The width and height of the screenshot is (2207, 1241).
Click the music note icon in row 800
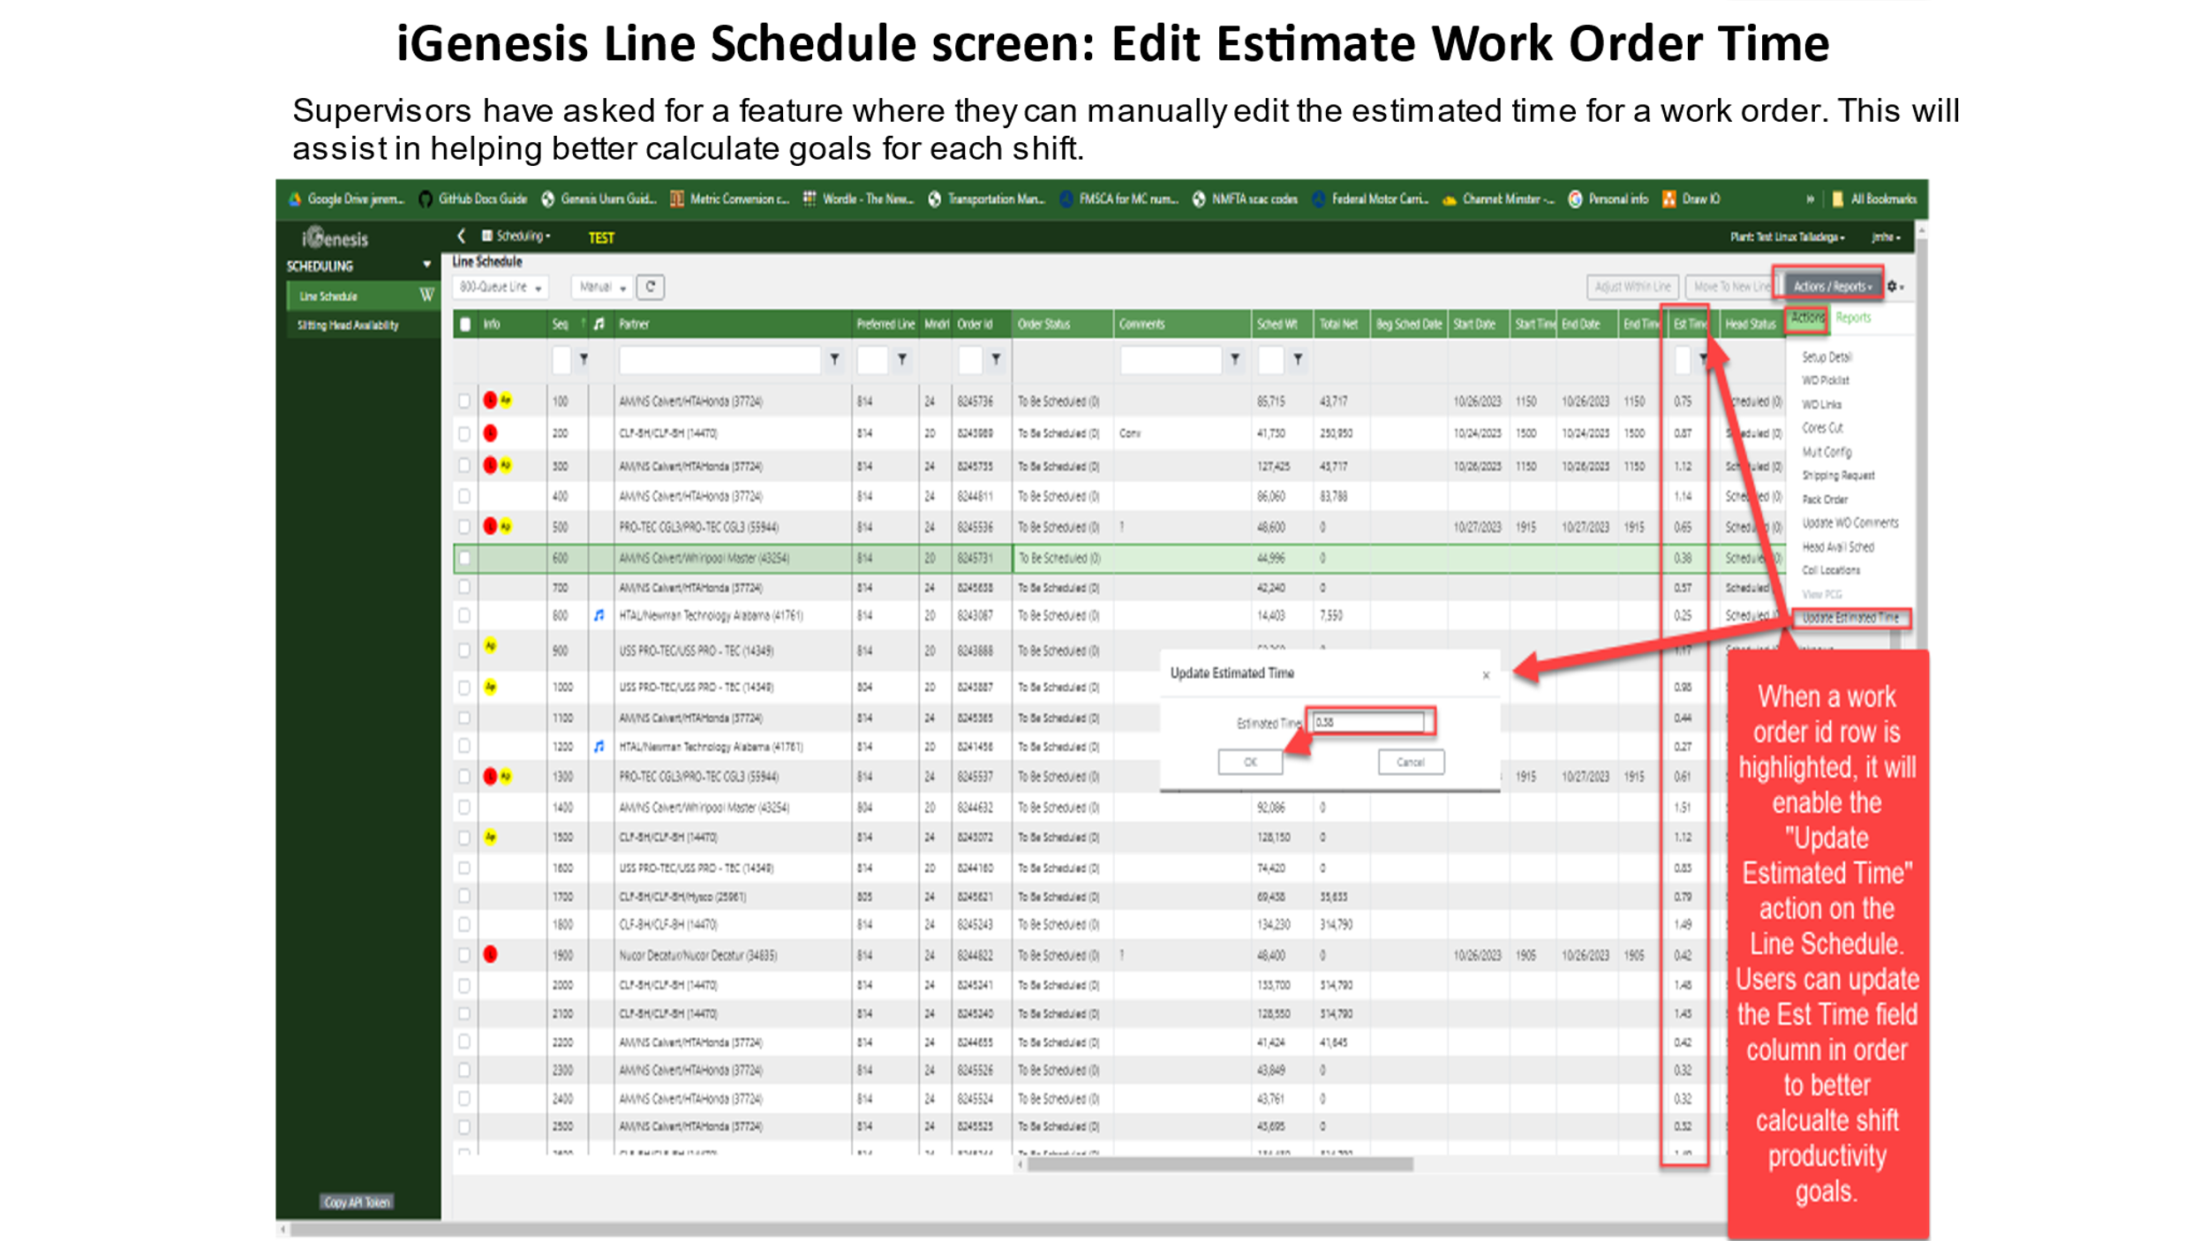(x=599, y=616)
